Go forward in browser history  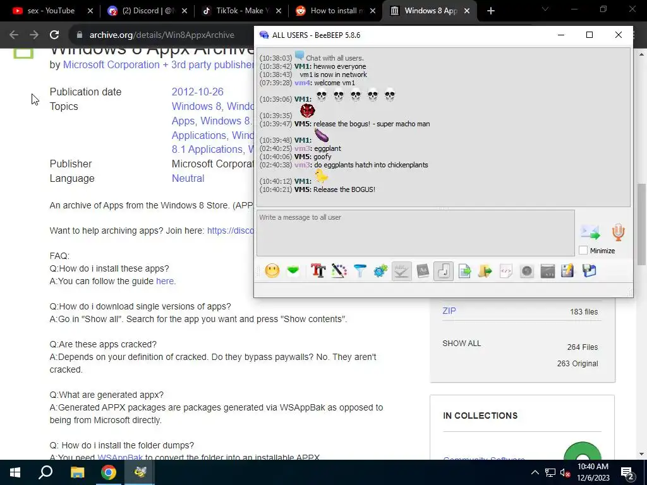tap(34, 35)
